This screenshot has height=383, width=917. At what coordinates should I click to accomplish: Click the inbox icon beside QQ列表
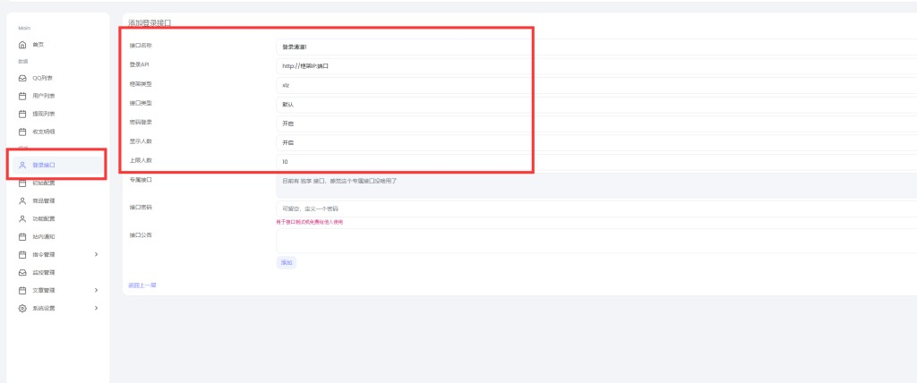click(x=22, y=78)
